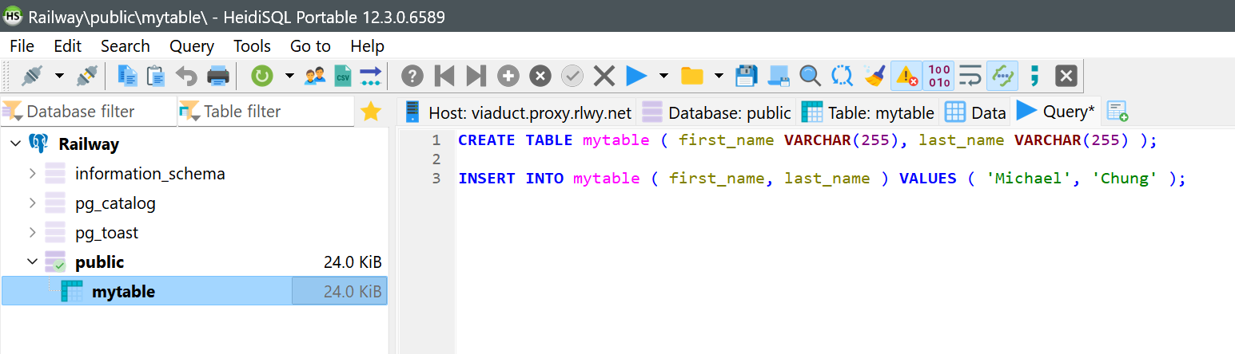Click the Find magnifier icon
This screenshot has width=1235, height=354.
coord(811,76)
